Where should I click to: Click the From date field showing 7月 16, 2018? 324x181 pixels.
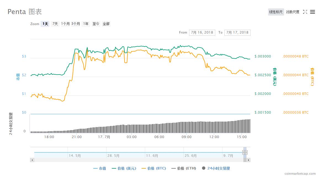pyautogui.click(x=202, y=32)
